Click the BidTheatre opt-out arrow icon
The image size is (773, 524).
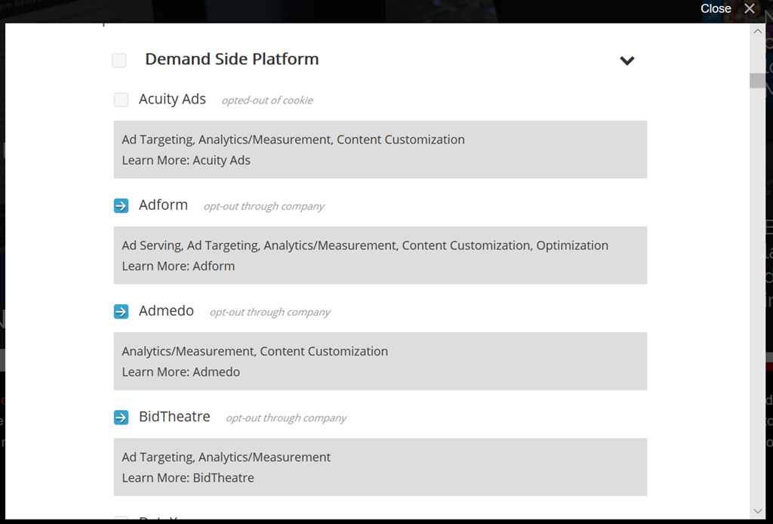tap(121, 417)
